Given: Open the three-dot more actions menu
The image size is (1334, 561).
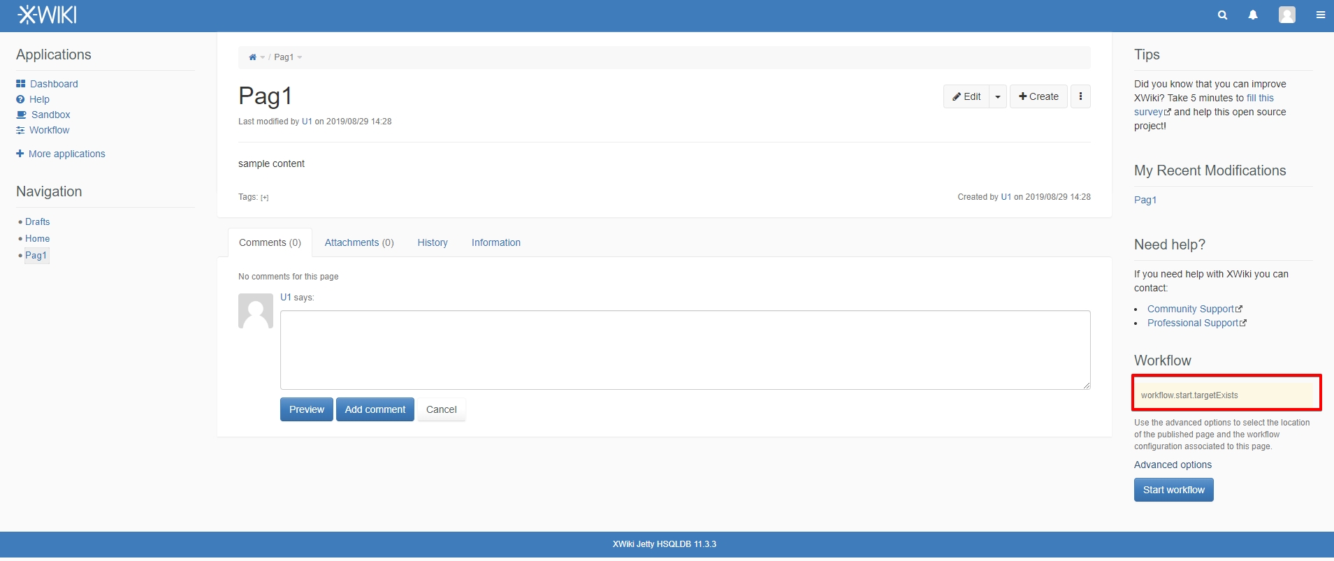Looking at the screenshot, I should click(1080, 96).
